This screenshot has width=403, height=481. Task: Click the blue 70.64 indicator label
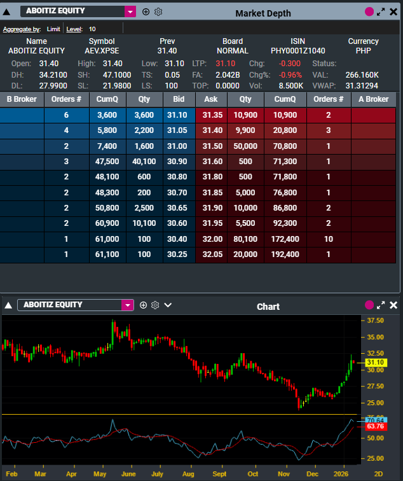(376, 420)
